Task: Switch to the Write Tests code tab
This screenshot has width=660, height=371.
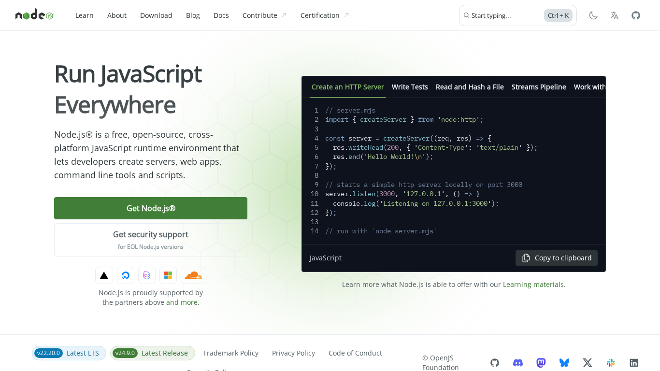Action: (410, 87)
